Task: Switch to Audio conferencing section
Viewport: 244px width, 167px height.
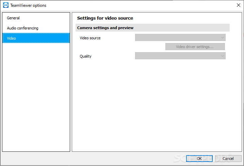Action: point(36,28)
